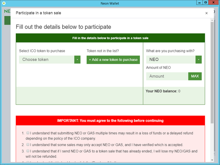This screenshot has height=165, width=220.
Task: Open the NEO purchase currency dropdown
Action: click(174, 59)
